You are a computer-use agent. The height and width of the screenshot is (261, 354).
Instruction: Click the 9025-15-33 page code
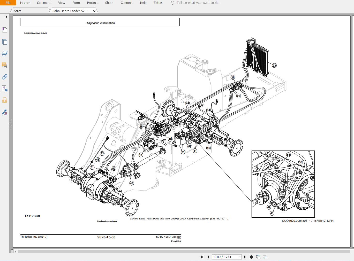click(x=106, y=237)
